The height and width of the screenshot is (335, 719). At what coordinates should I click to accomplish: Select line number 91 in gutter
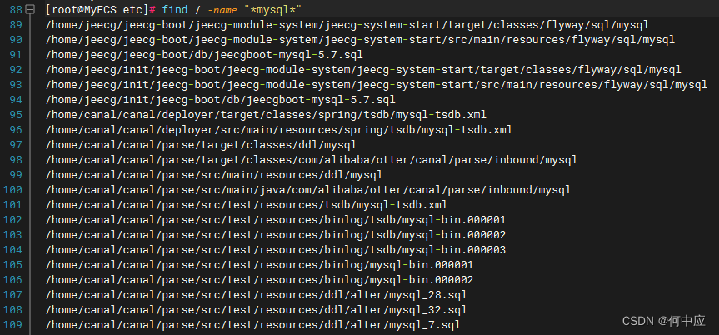pyautogui.click(x=15, y=55)
